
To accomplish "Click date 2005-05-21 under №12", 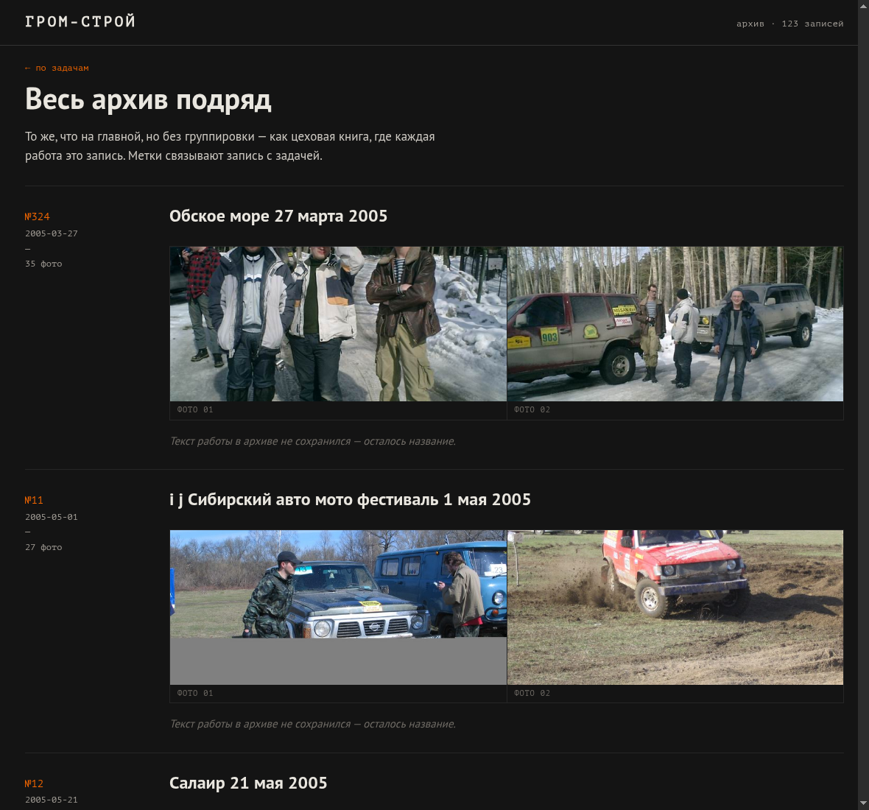I will click(x=51, y=800).
